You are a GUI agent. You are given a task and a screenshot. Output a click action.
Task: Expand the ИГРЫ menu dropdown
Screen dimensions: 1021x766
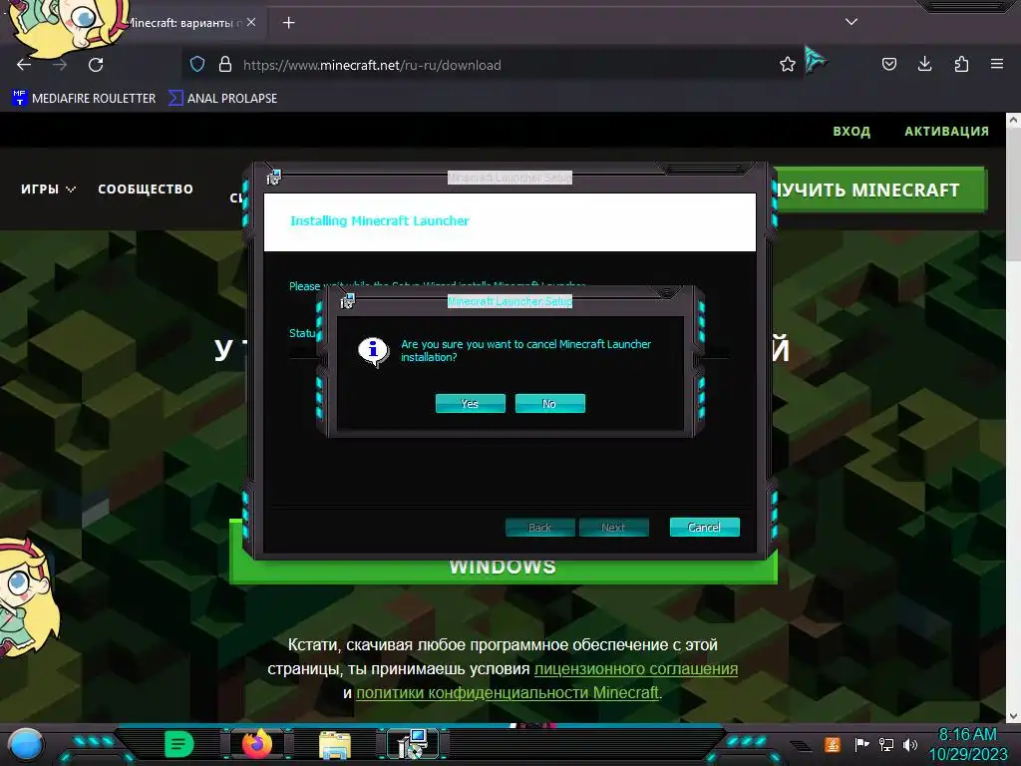tap(48, 189)
